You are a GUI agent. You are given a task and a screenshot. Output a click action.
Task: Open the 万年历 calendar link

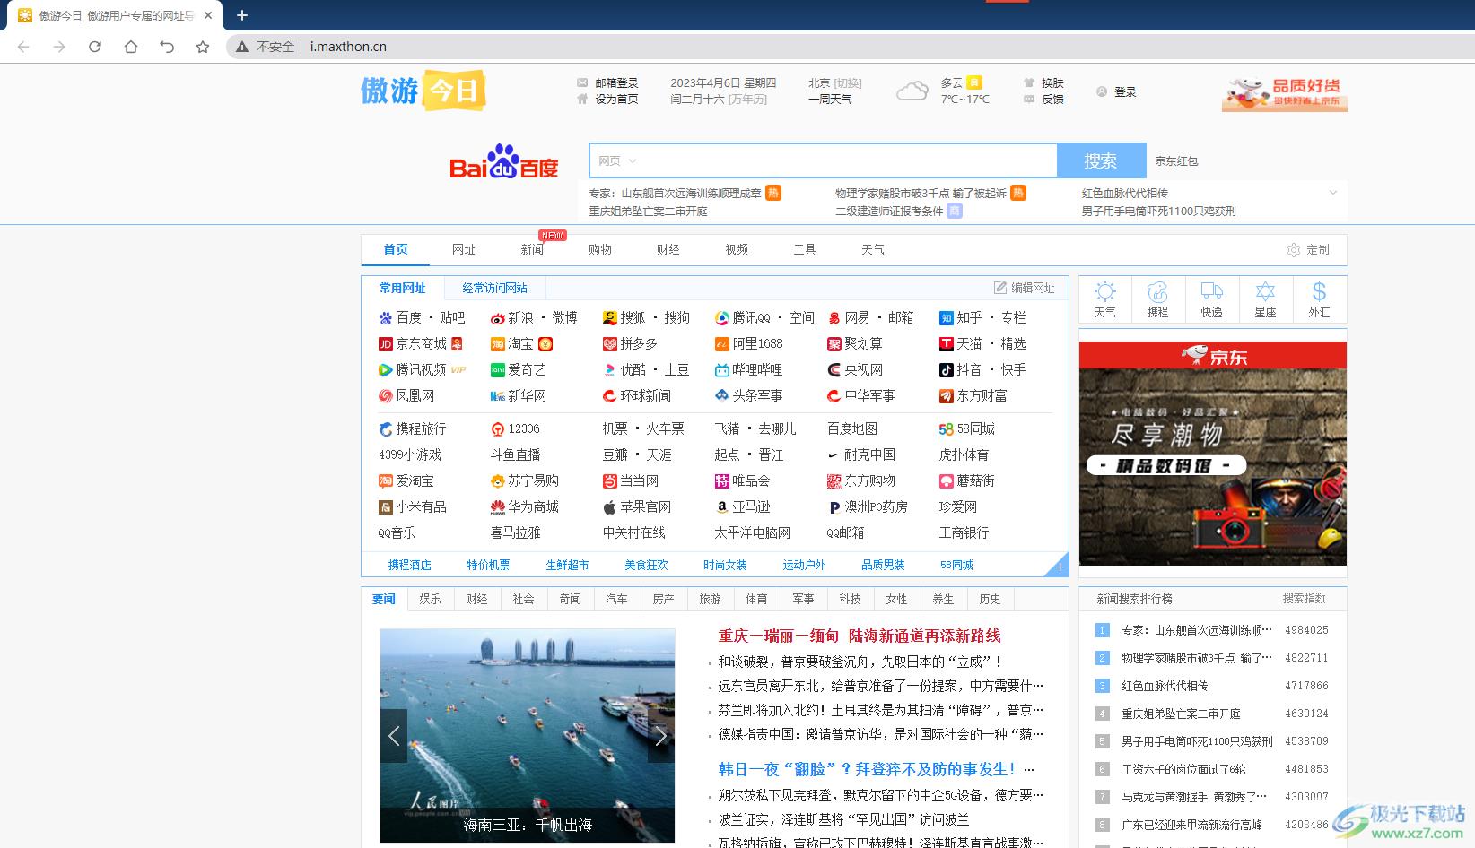(747, 99)
